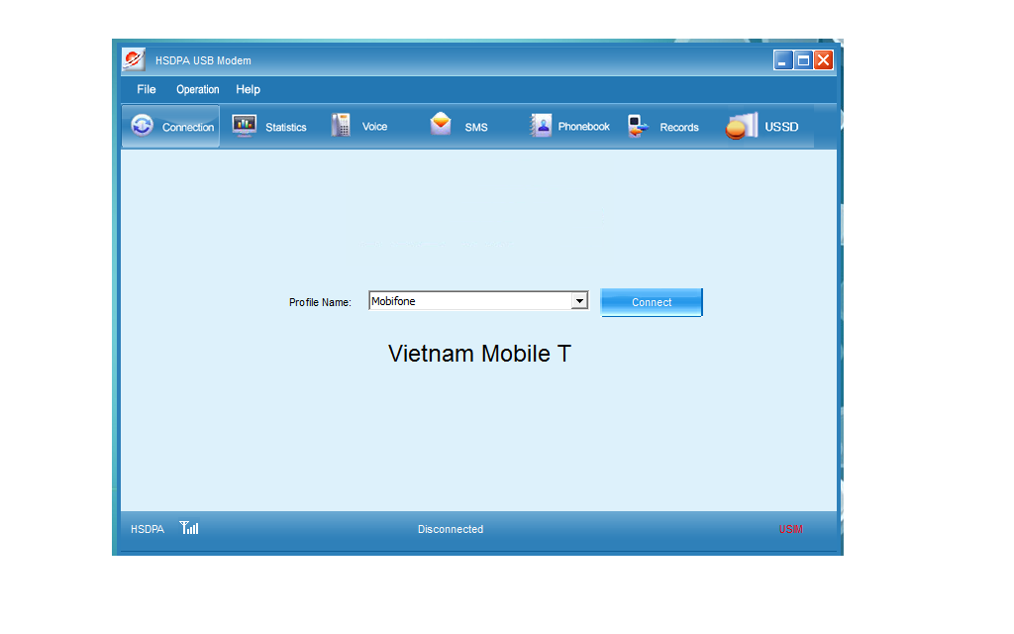Click the HSDPA network label in status bar
The width and height of the screenshot is (1014, 634).
pyautogui.click(x=148, y=529)
